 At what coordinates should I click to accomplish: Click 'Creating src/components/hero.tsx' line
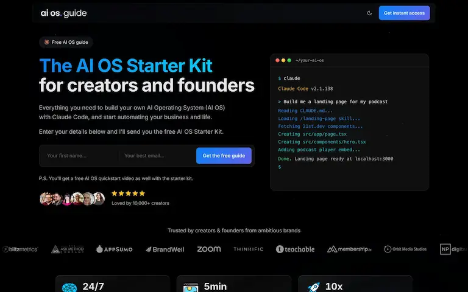[322, 142]
